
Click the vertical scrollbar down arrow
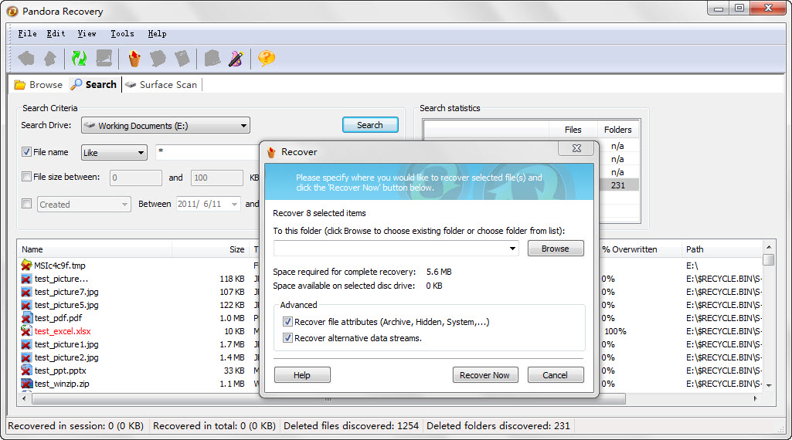pos(769,385)
